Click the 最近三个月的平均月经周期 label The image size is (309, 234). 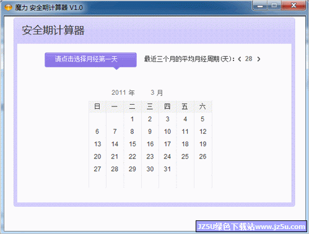point(189,59)
